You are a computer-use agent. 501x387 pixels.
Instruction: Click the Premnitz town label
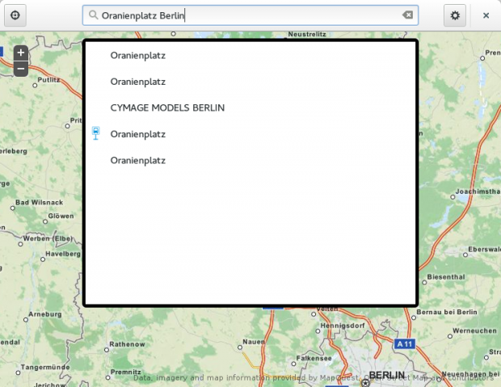pyautogui.click(x=125, y=372)
